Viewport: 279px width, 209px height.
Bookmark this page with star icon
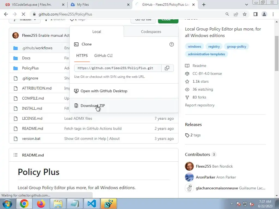[x=245, y=14]
